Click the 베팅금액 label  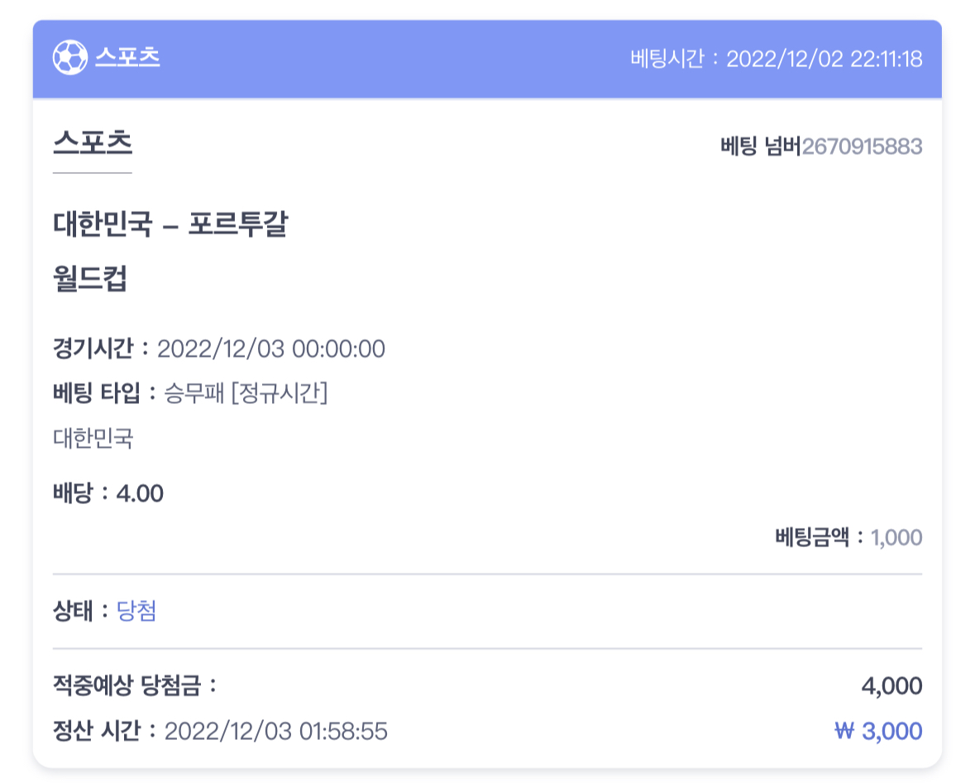pyautogui.click(x=812, y=537)
